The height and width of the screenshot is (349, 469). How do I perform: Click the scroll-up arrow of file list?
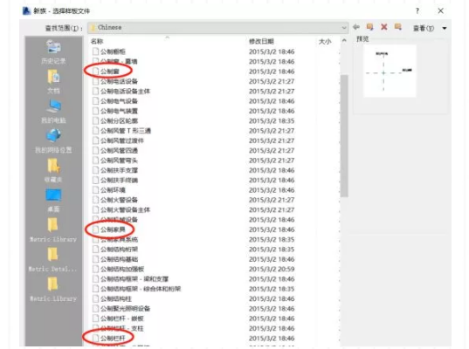tap(344, 41)
